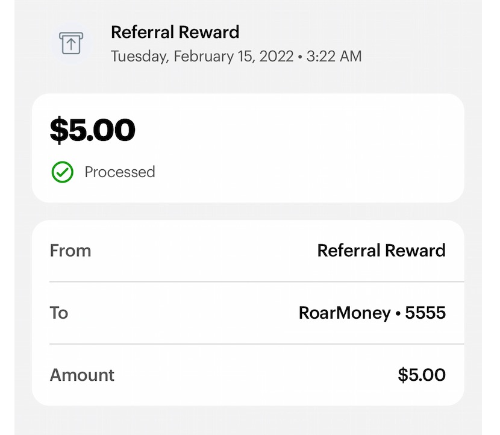Click the From row label
500x435 pixels.
pos(70,251)
